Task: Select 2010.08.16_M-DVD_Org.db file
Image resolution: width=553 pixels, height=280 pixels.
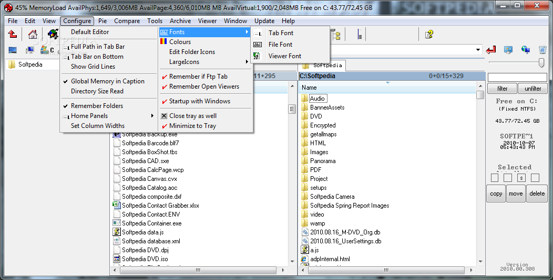Action: click(x=345, y=232)
